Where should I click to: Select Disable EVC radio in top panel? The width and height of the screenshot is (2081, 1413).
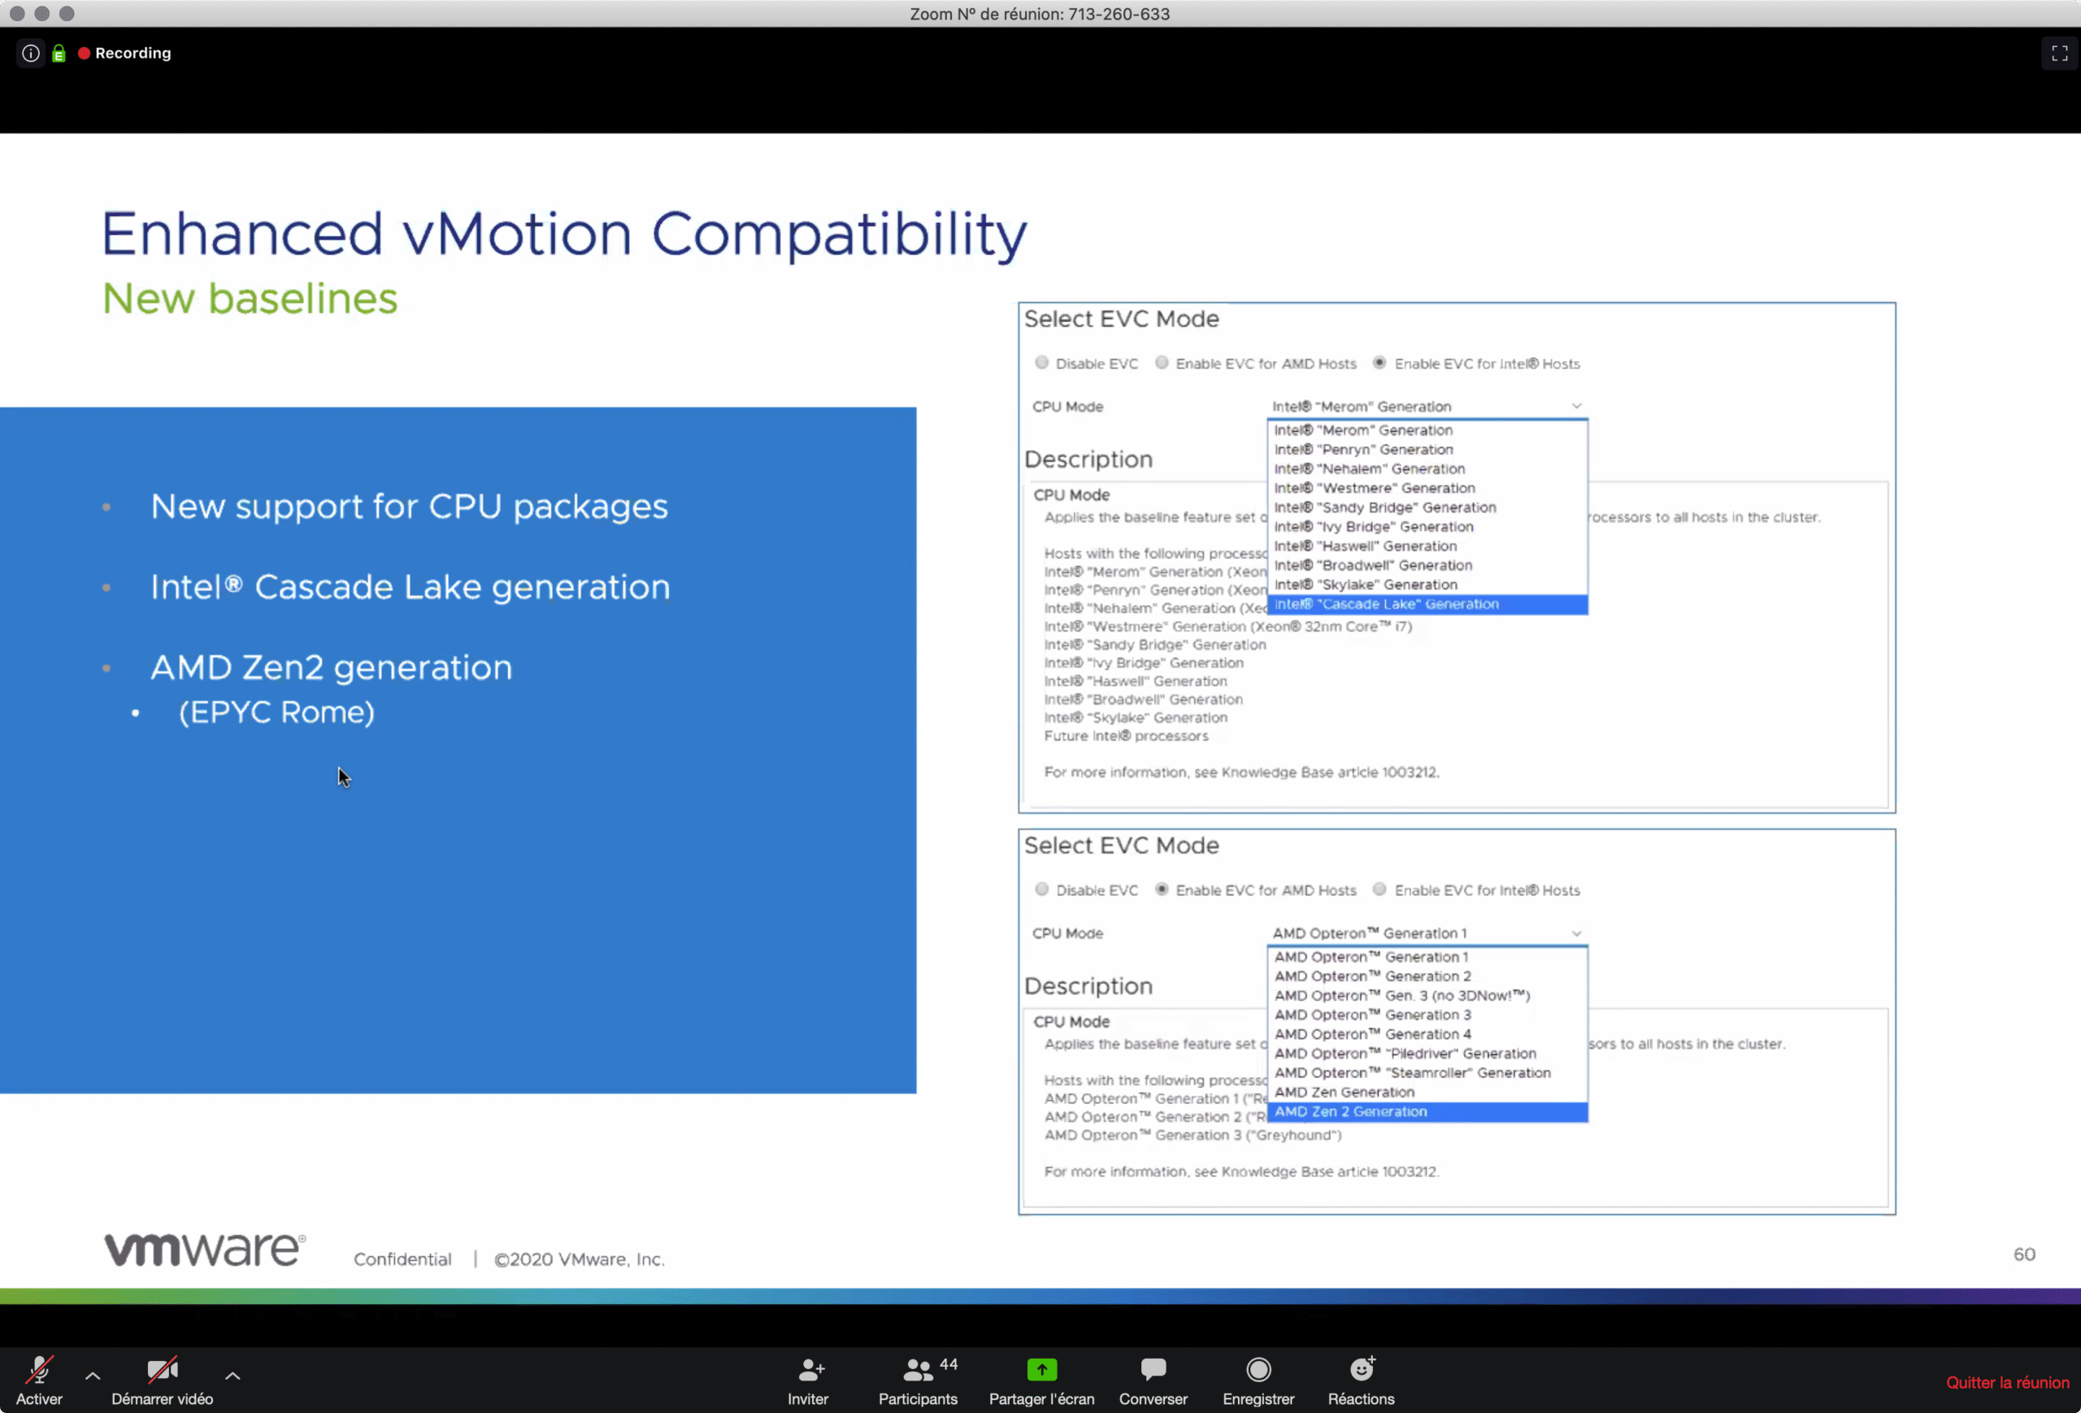tap(1041, 363)
